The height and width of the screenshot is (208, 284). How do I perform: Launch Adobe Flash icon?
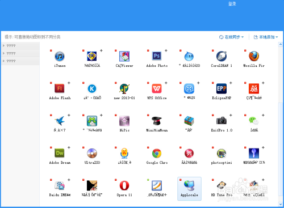click(x=60, y=88)
